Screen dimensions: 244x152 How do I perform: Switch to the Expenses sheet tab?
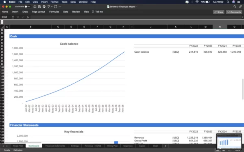pyautogui.click(x=128, y=146)
